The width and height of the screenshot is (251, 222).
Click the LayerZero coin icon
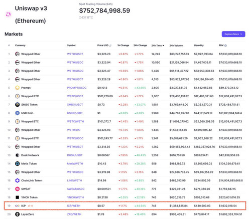[x=17, y=214]
